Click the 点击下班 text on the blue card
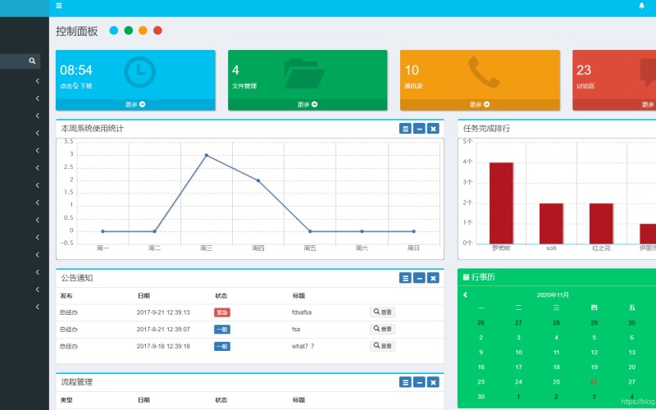656x410 pixels. click(75, 86)
